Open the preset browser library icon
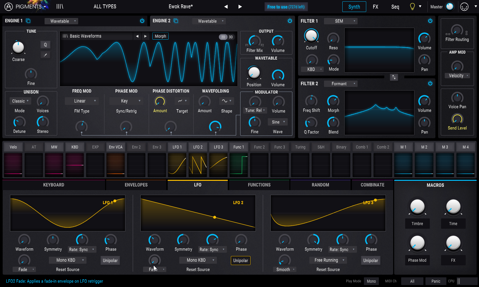479x287 pixels. pyautogui.click(x=60, y=6)
